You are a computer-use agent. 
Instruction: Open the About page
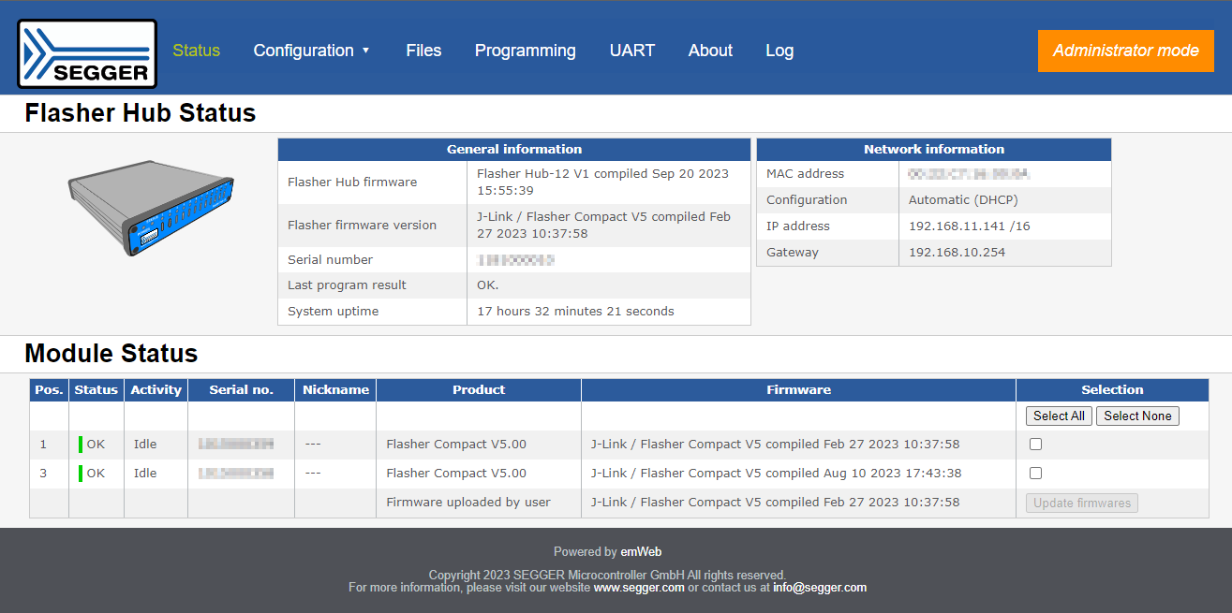pyautogui.click(x=710, y=51)
